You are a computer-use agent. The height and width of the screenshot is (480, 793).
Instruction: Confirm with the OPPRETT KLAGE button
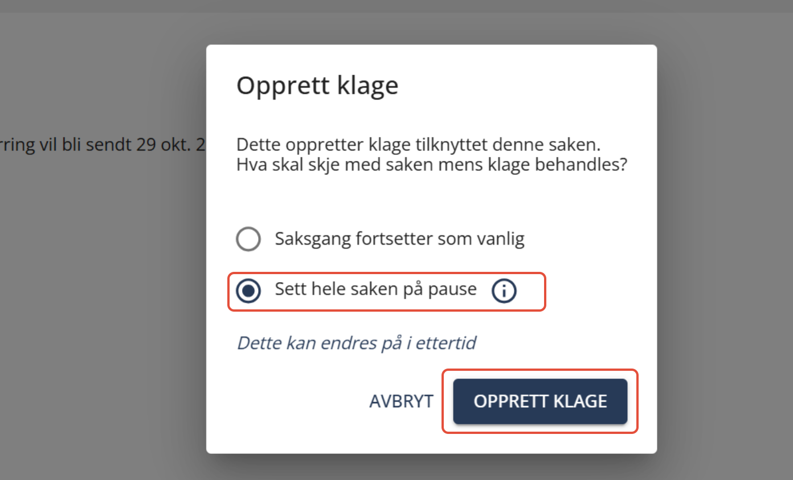click(540, 401)
